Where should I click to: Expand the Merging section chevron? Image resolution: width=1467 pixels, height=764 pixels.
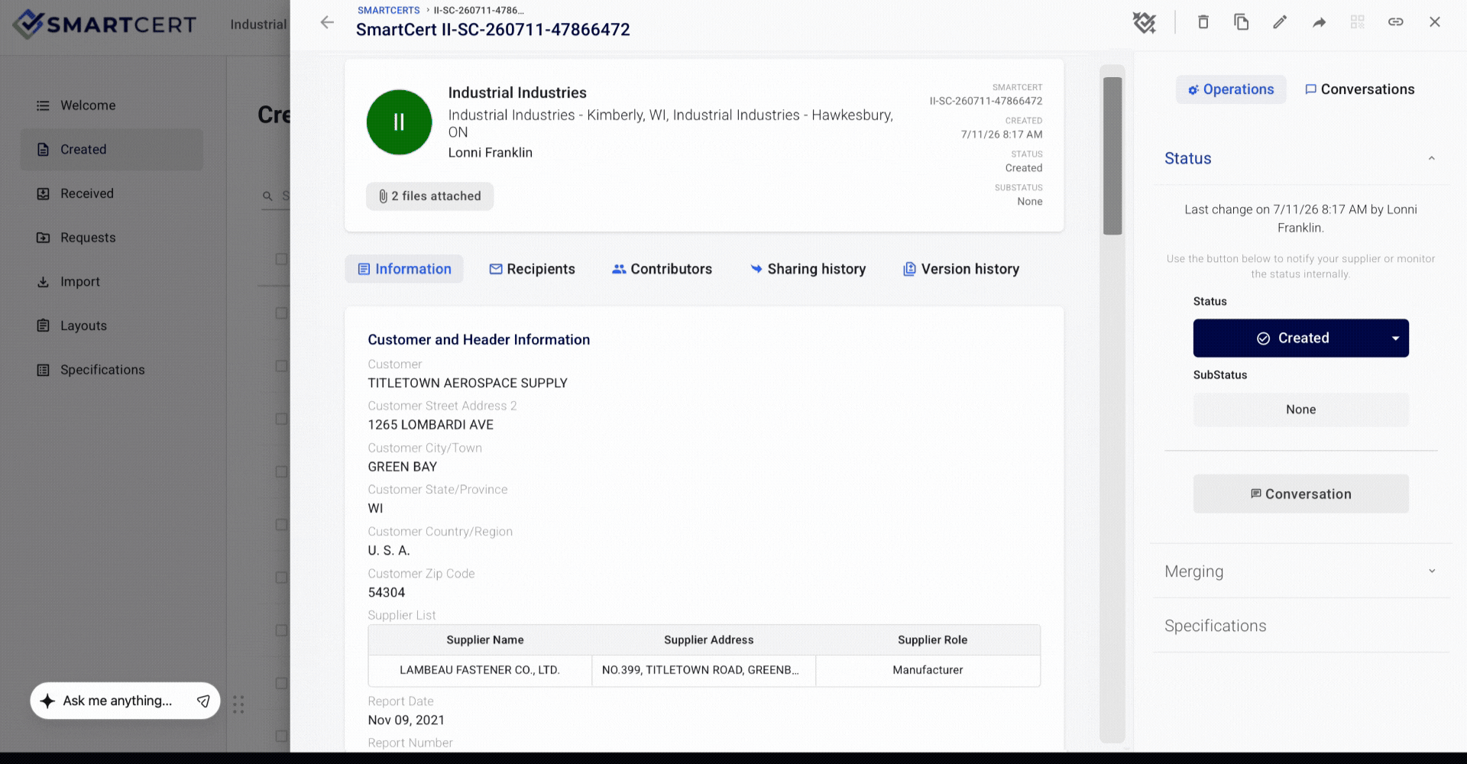pyautogui.click(x=1431, y=571)
